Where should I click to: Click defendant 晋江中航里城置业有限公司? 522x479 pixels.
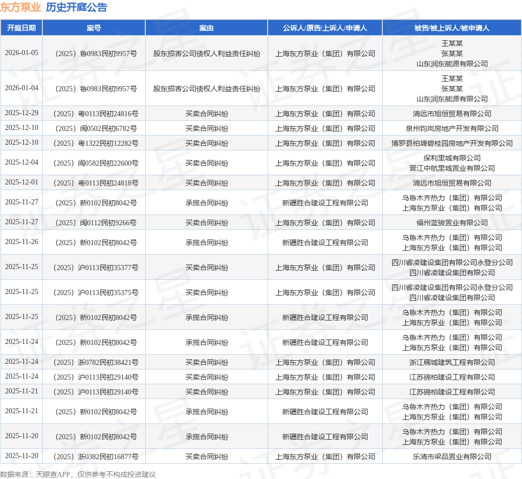pos(452,169)
